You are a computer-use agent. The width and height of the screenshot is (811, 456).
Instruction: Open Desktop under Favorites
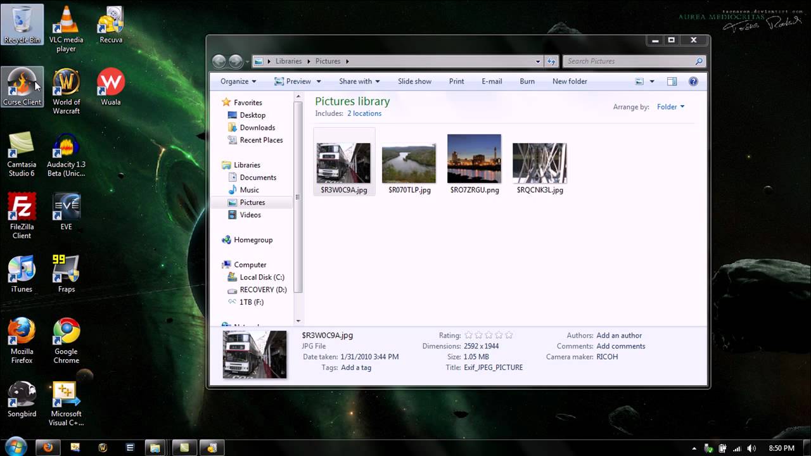[x=246, y=115]
